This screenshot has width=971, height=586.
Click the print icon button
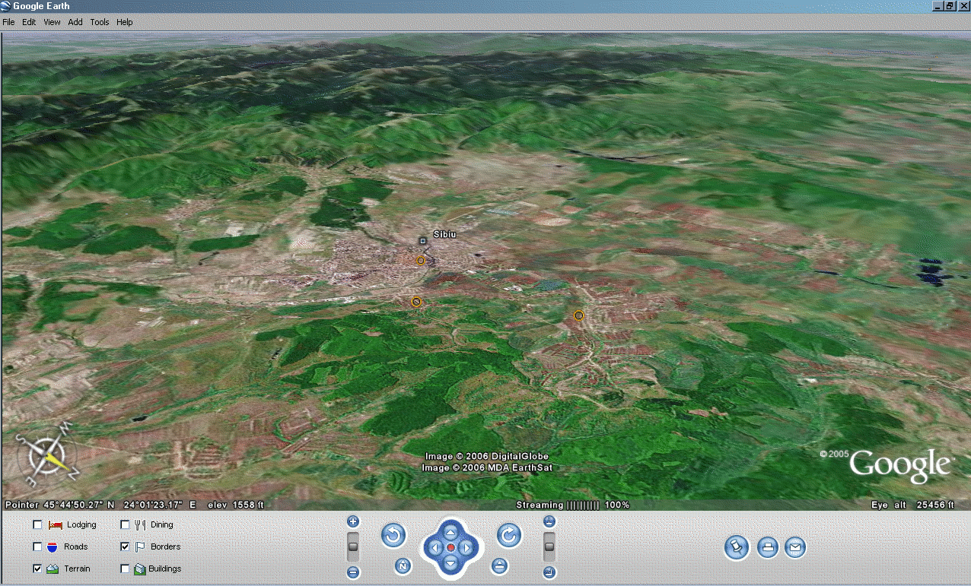[768, 547]
